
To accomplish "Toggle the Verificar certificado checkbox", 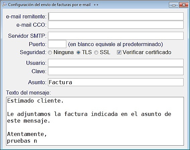I will coord(119,52).
